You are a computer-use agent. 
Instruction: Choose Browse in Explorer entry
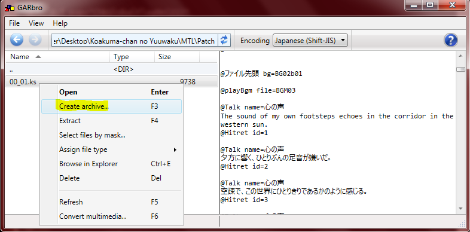[111, 164]
